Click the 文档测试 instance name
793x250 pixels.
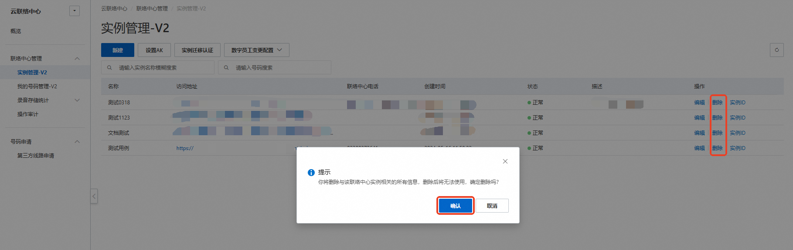[x=119, y=133]
